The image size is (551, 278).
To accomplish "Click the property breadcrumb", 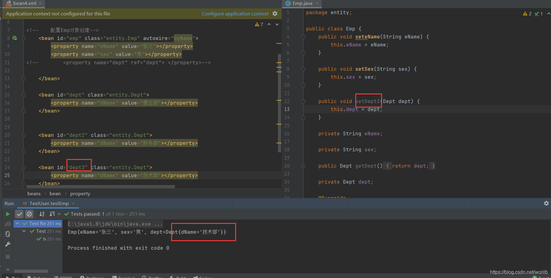I will [x=80, y=194].
